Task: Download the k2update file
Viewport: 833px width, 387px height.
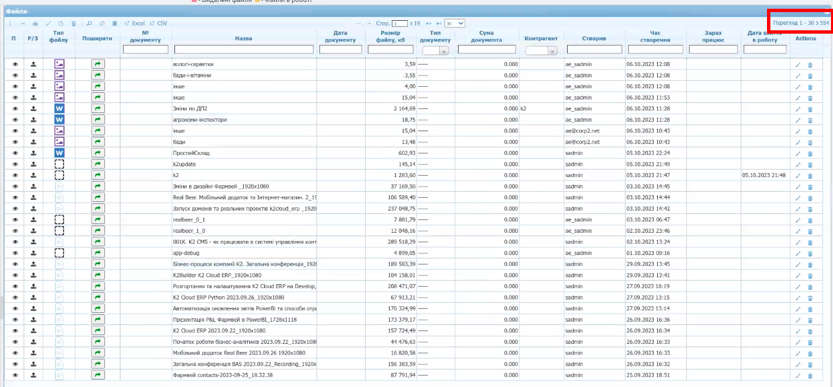Action: coord(33,164)
